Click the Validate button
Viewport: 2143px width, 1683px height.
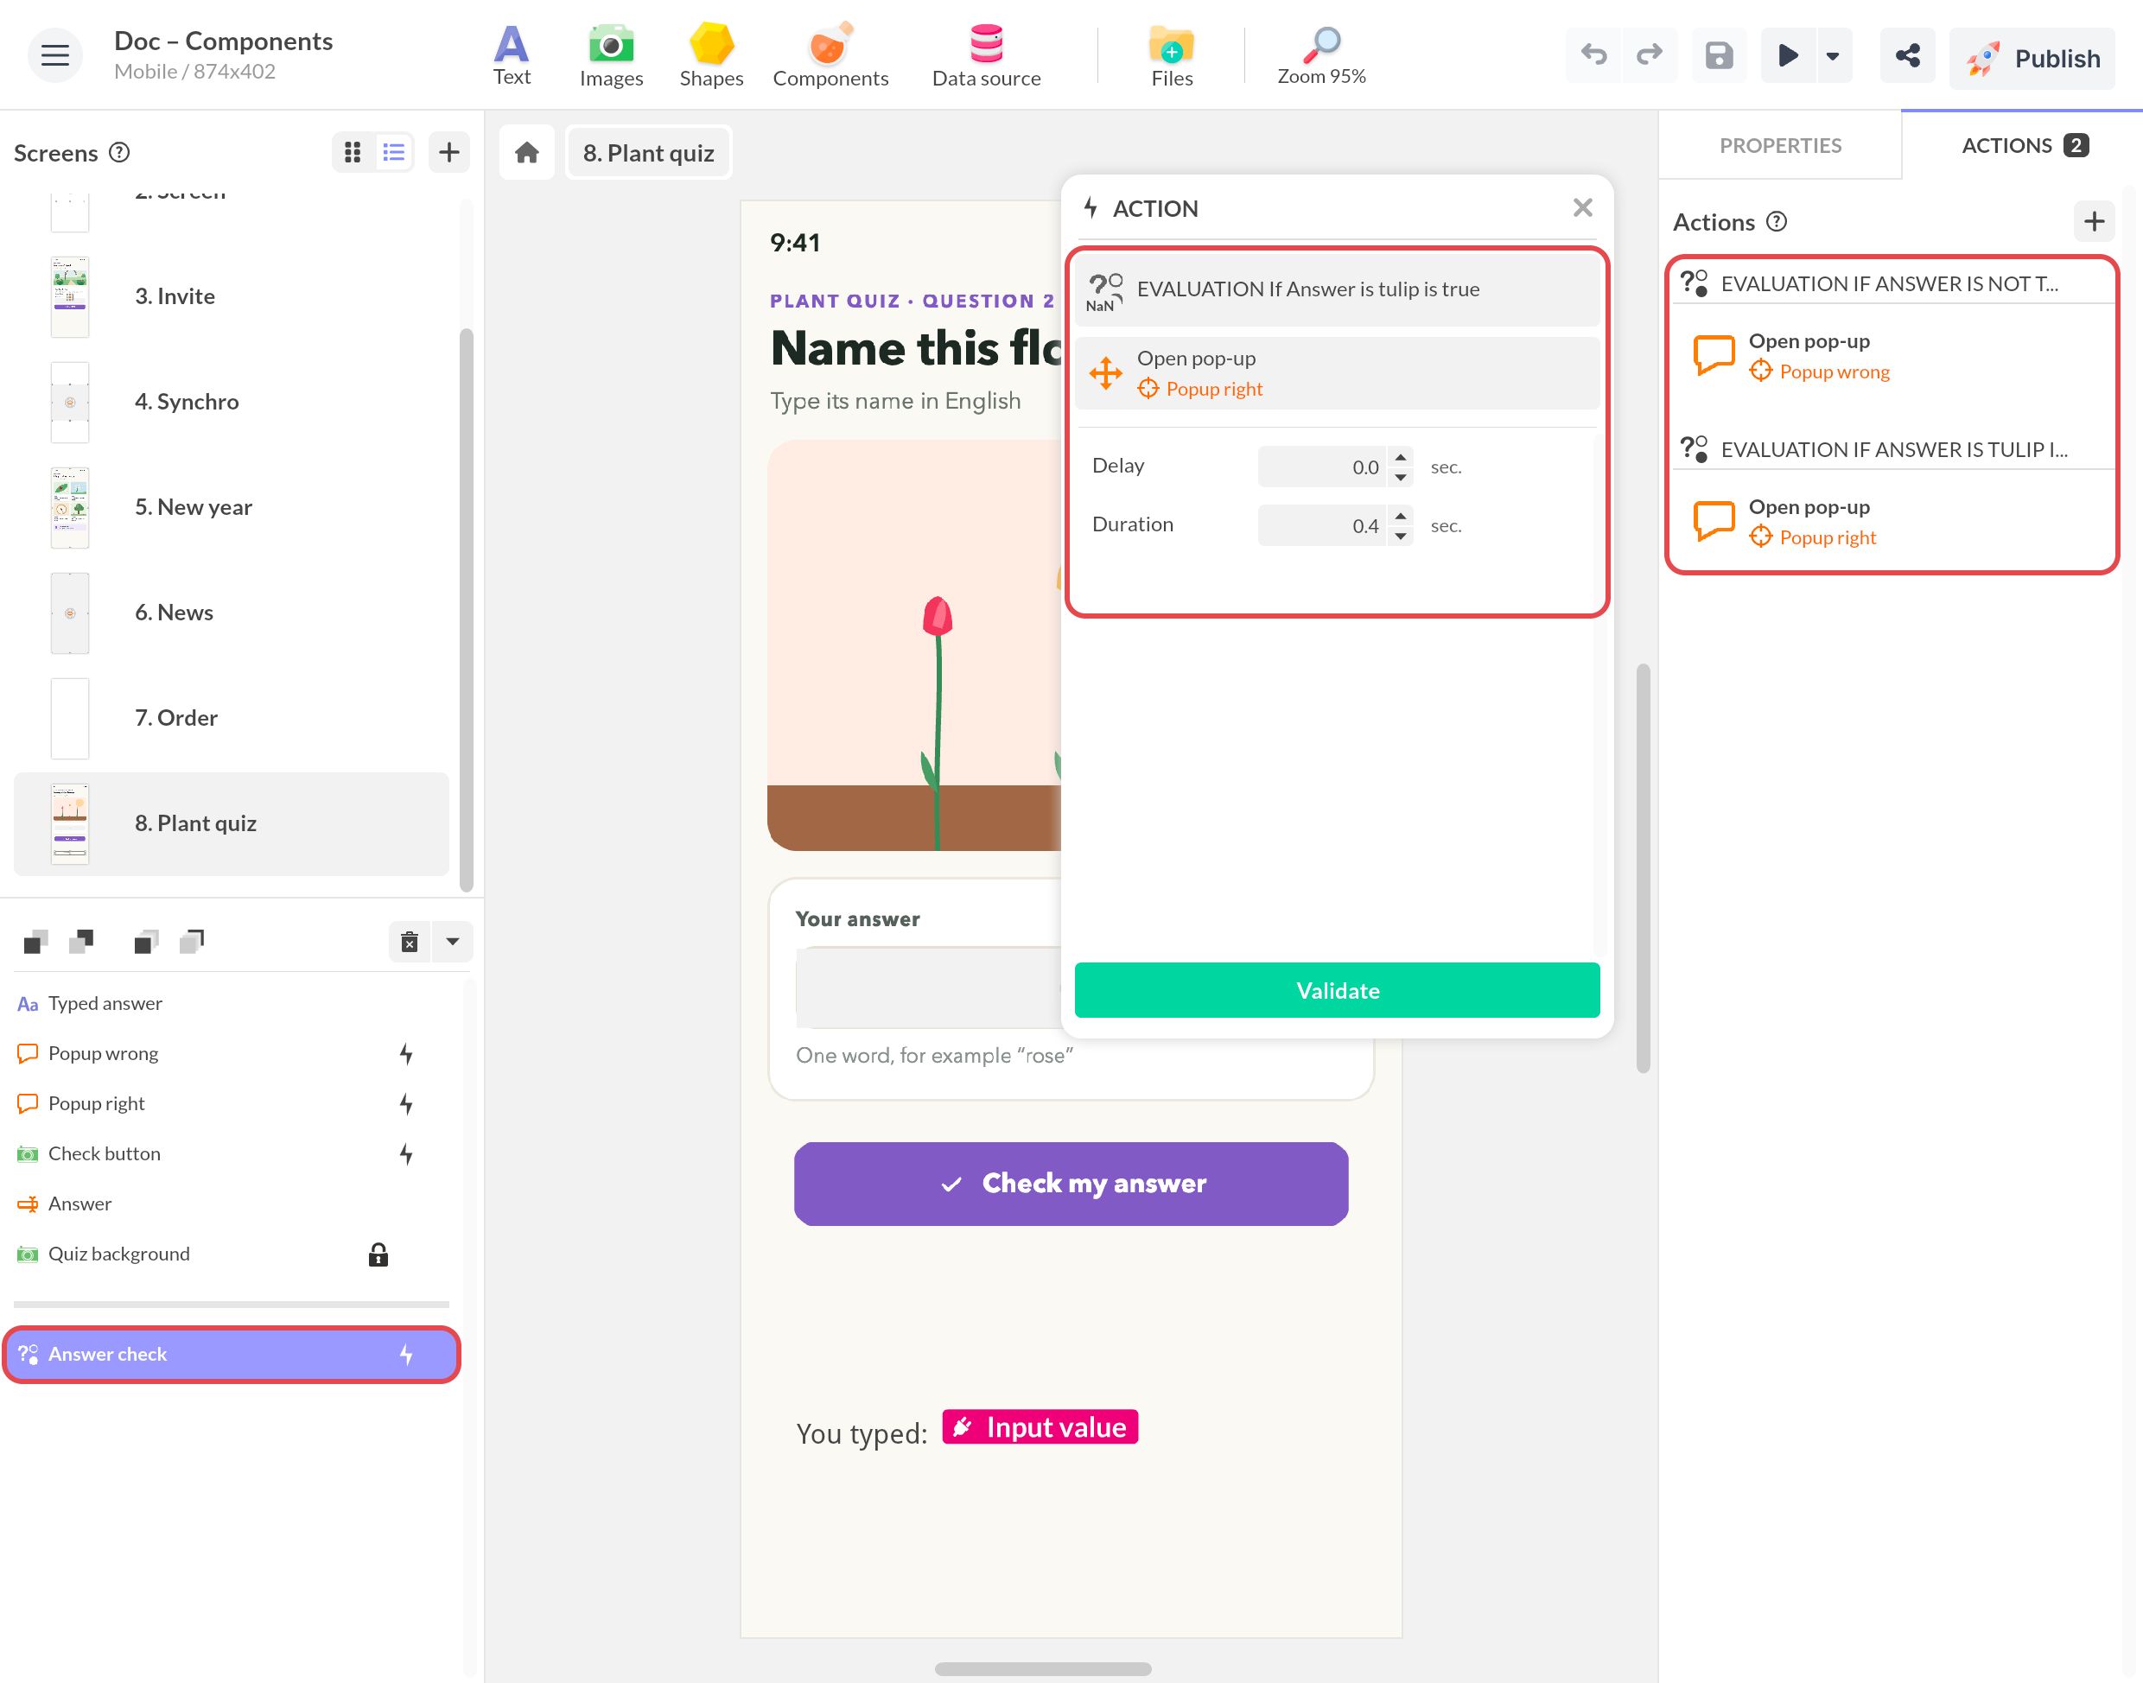point(1337,990)
